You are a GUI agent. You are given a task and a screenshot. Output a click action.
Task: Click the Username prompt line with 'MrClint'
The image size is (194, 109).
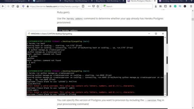pyautogui.click(x=52, y=82)
